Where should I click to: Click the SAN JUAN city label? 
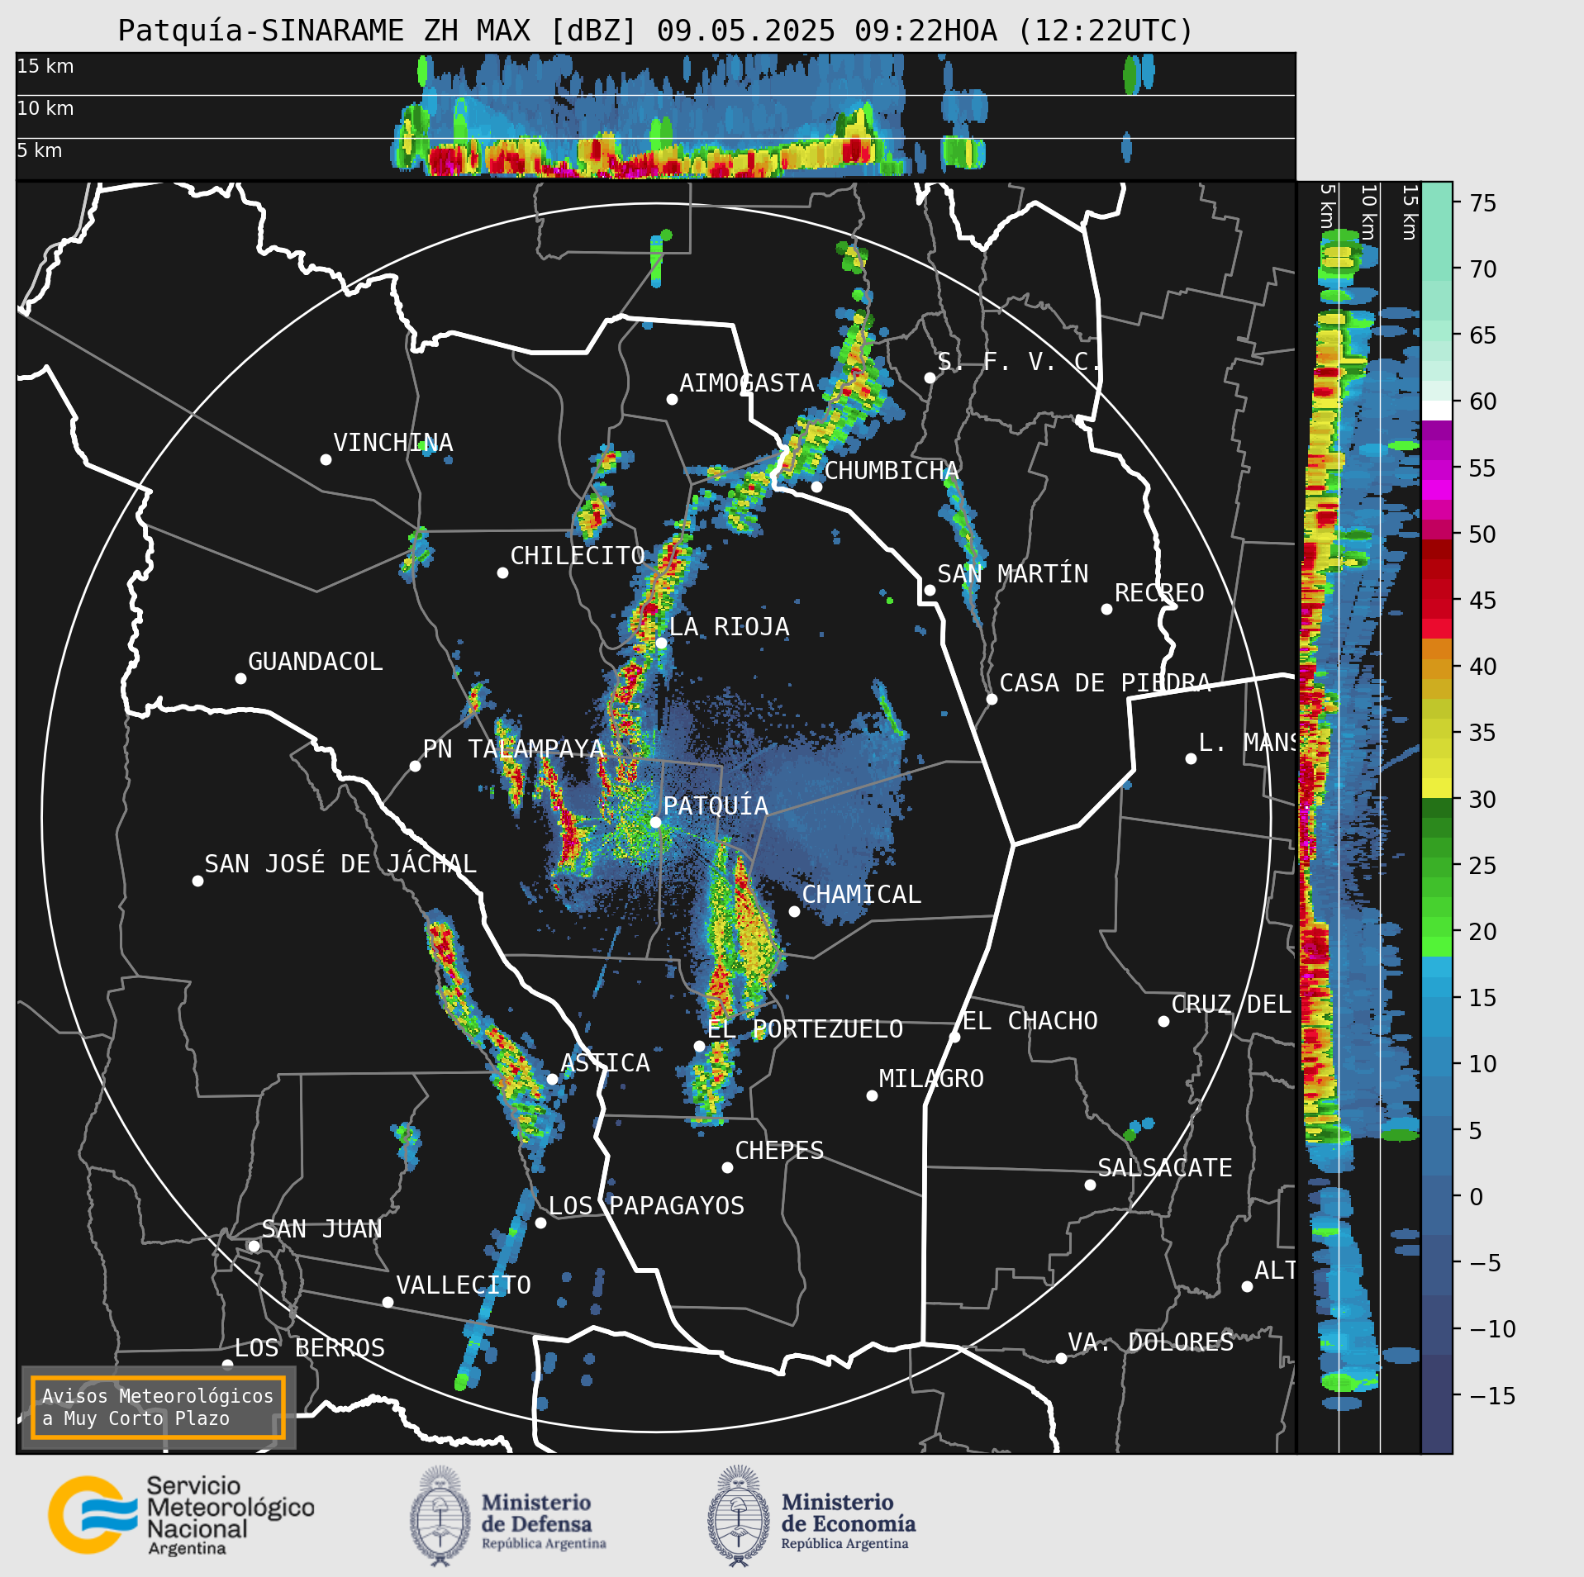point(321,1228)
